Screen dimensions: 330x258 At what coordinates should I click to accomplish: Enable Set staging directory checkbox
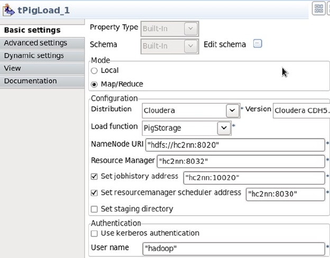[95, 209]
